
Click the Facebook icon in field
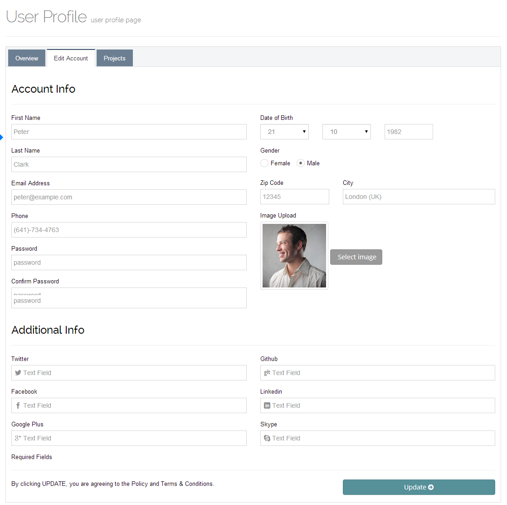point(18,406)
